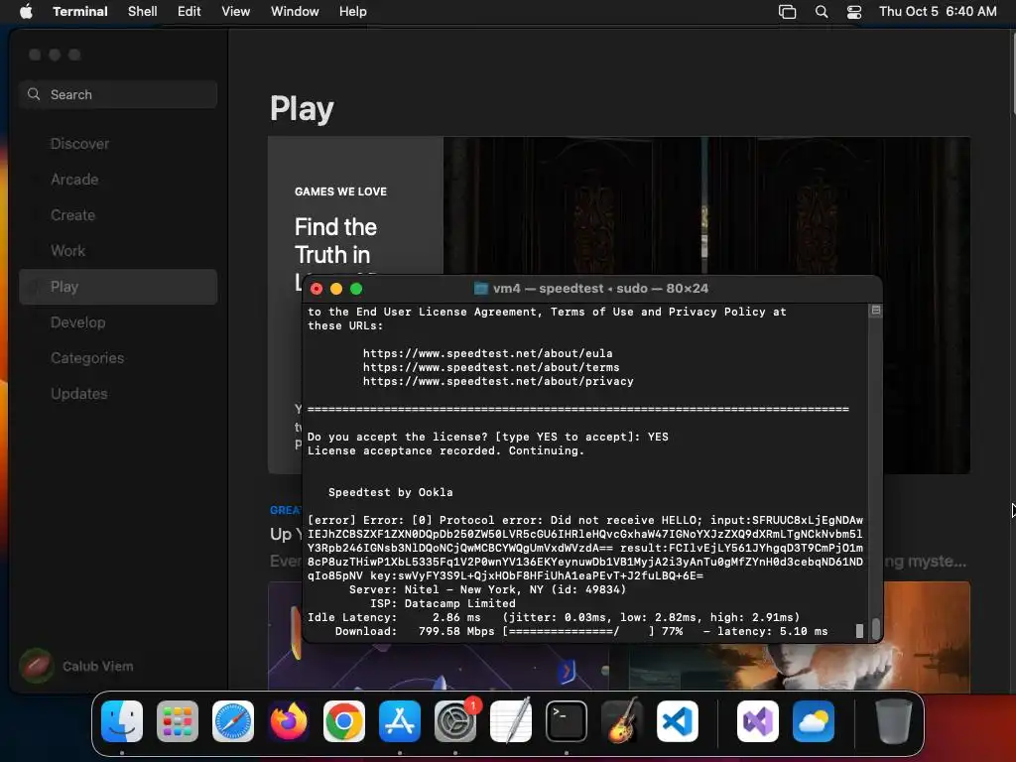This screenshot has width=1016, height=762.
Task: Select Discover in App Store sidebar
Action: (x=118, y=144)
